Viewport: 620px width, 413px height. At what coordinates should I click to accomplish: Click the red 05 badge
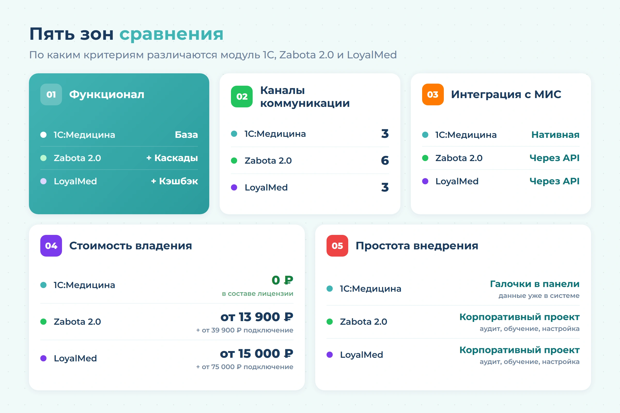tap(337, 246)
